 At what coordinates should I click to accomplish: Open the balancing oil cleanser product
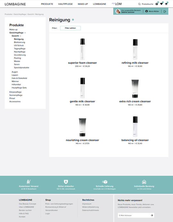click(135, 140)
